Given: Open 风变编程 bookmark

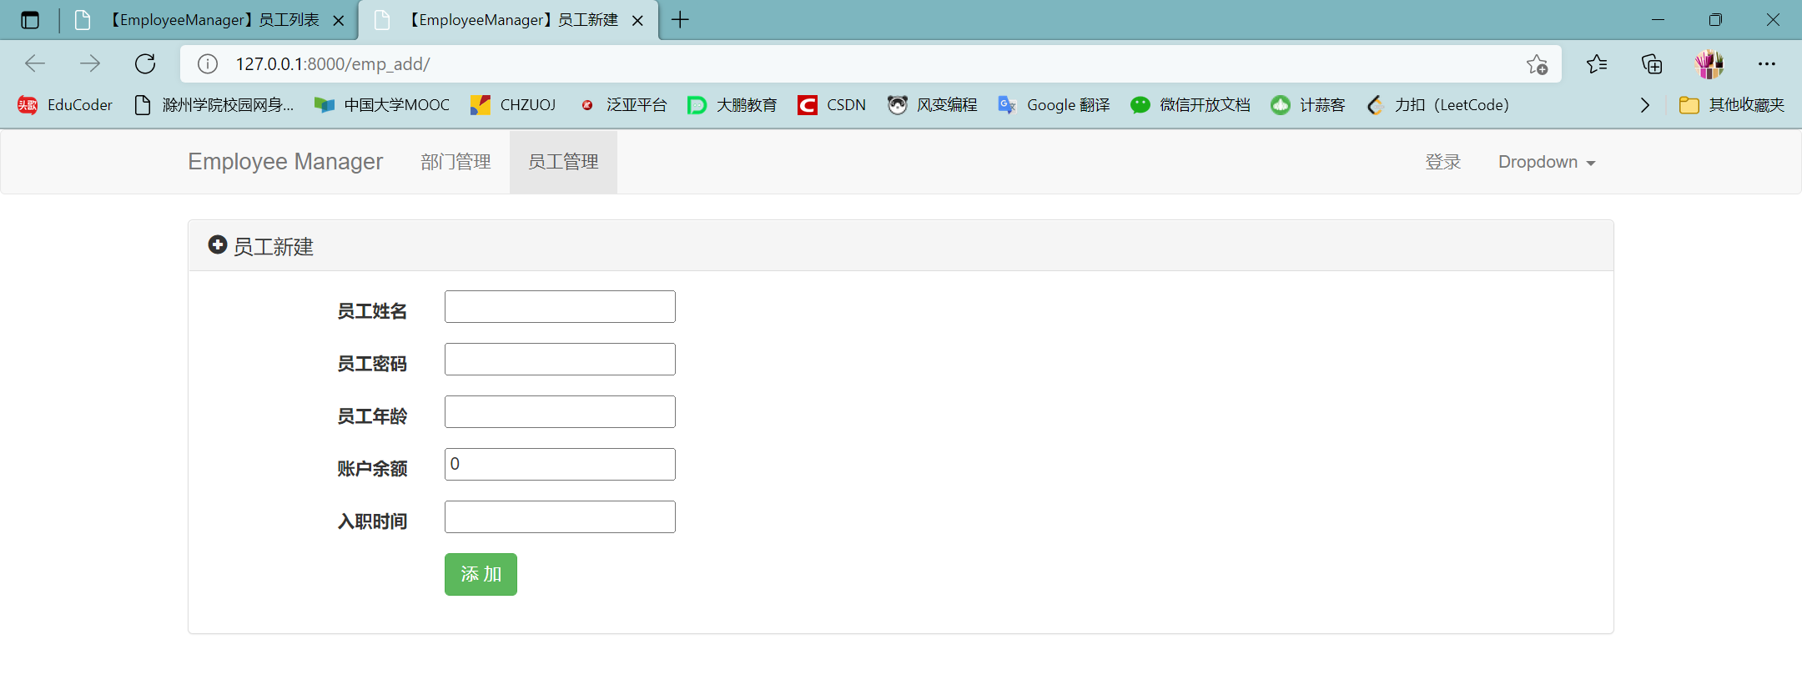Looking at the screenshot, I should (932, 105).
